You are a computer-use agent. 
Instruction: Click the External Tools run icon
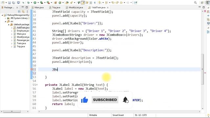coord(48,3)
